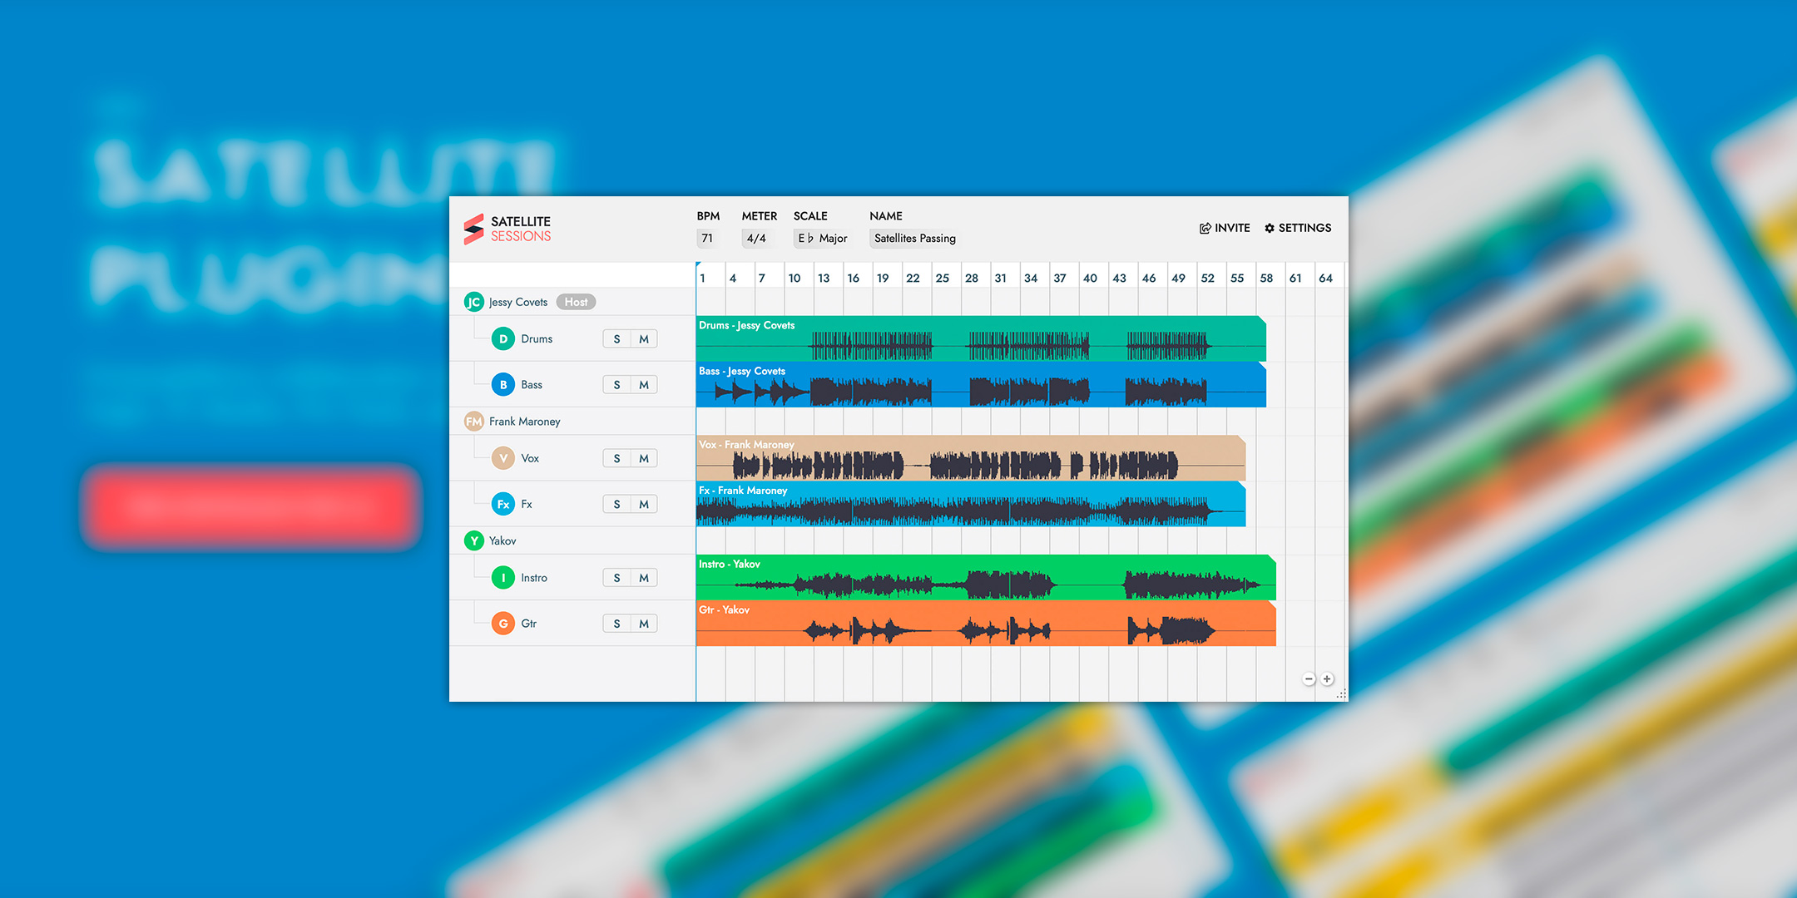The height and width of the screenshot is (898, 1797).
Task: Jump to bar 46 on the ruler
Action: click(x=1149, y=279)
